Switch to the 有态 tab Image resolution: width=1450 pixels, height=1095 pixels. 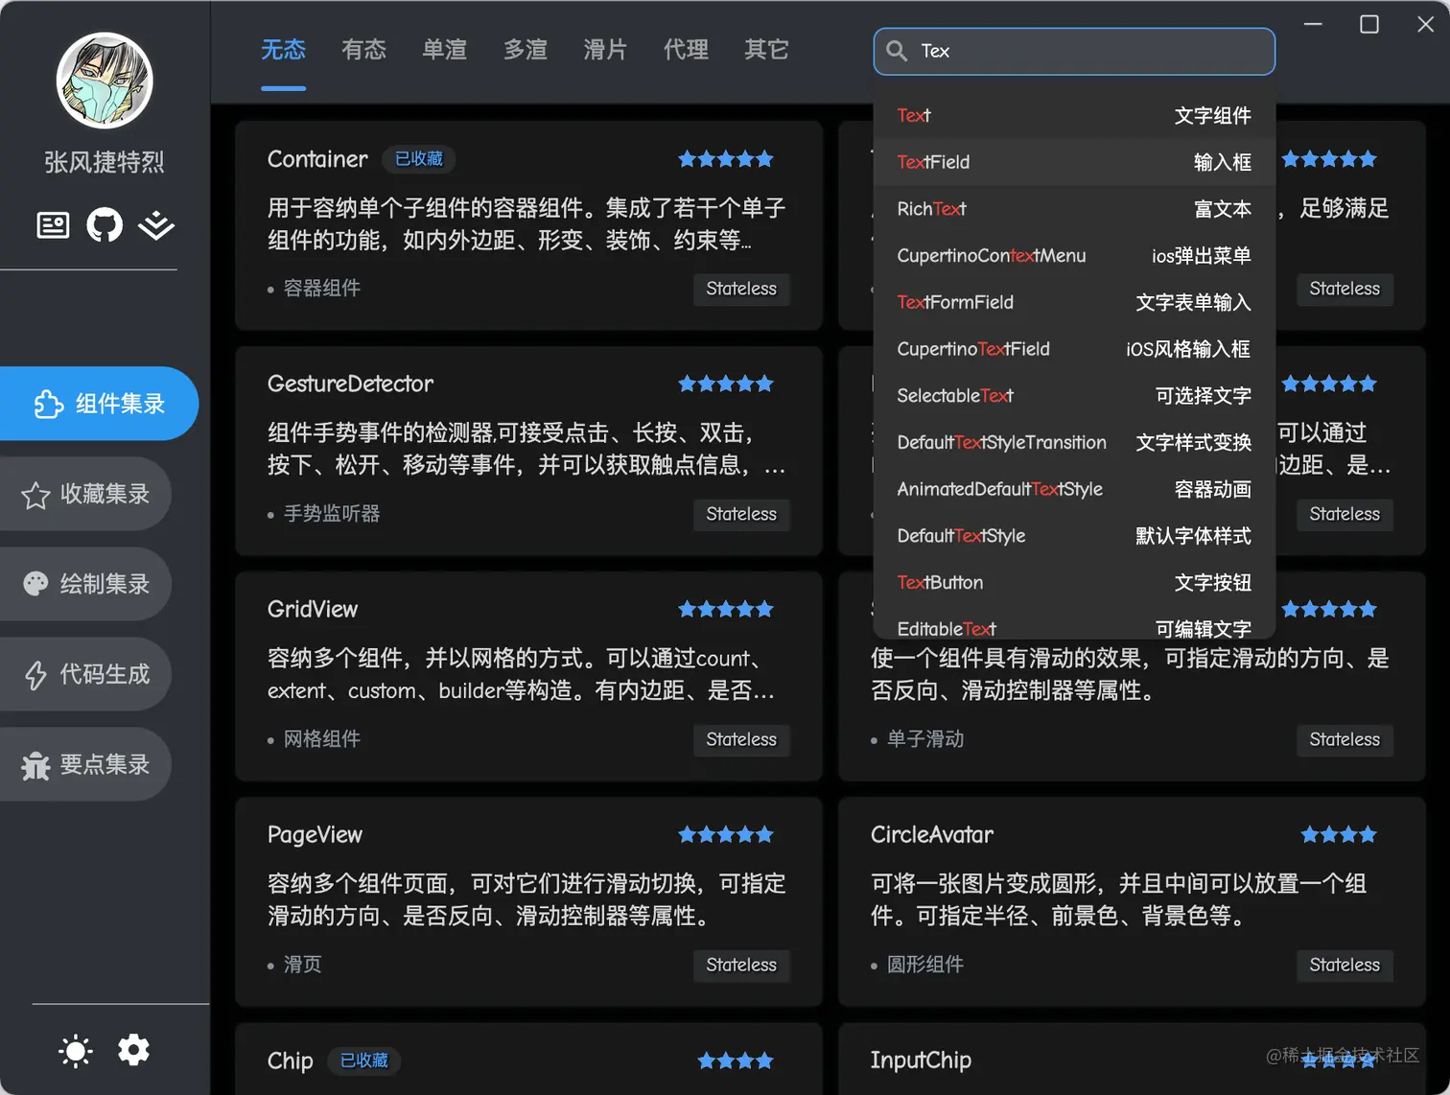(363, 50)
